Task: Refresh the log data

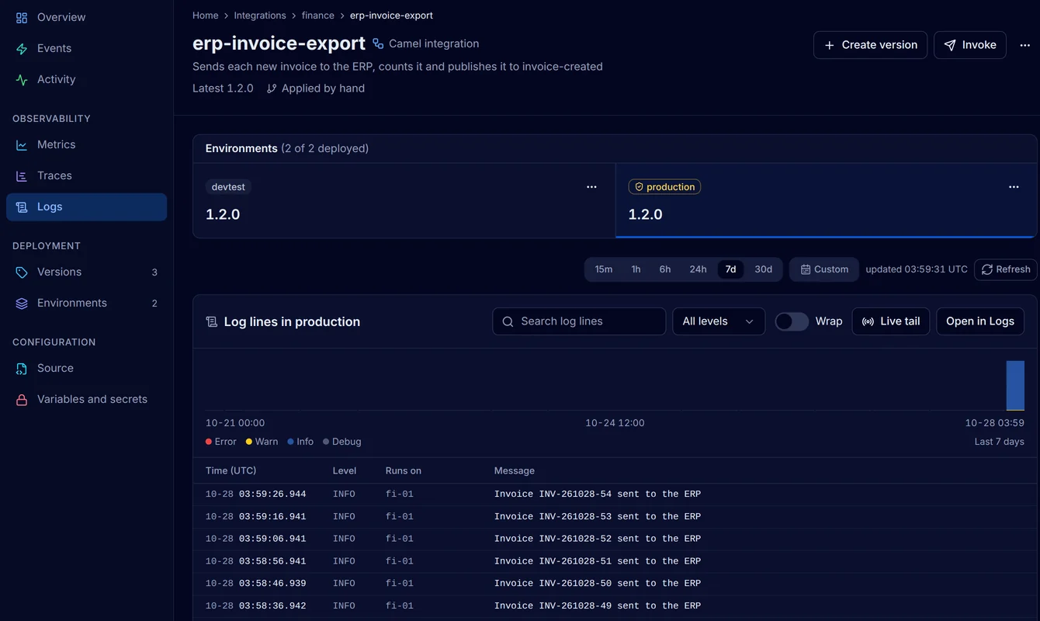Action: pos(1006,269)
